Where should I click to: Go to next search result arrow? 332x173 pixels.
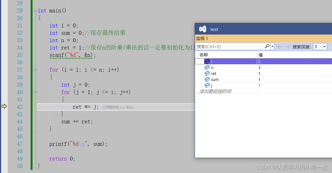[287, 47]
